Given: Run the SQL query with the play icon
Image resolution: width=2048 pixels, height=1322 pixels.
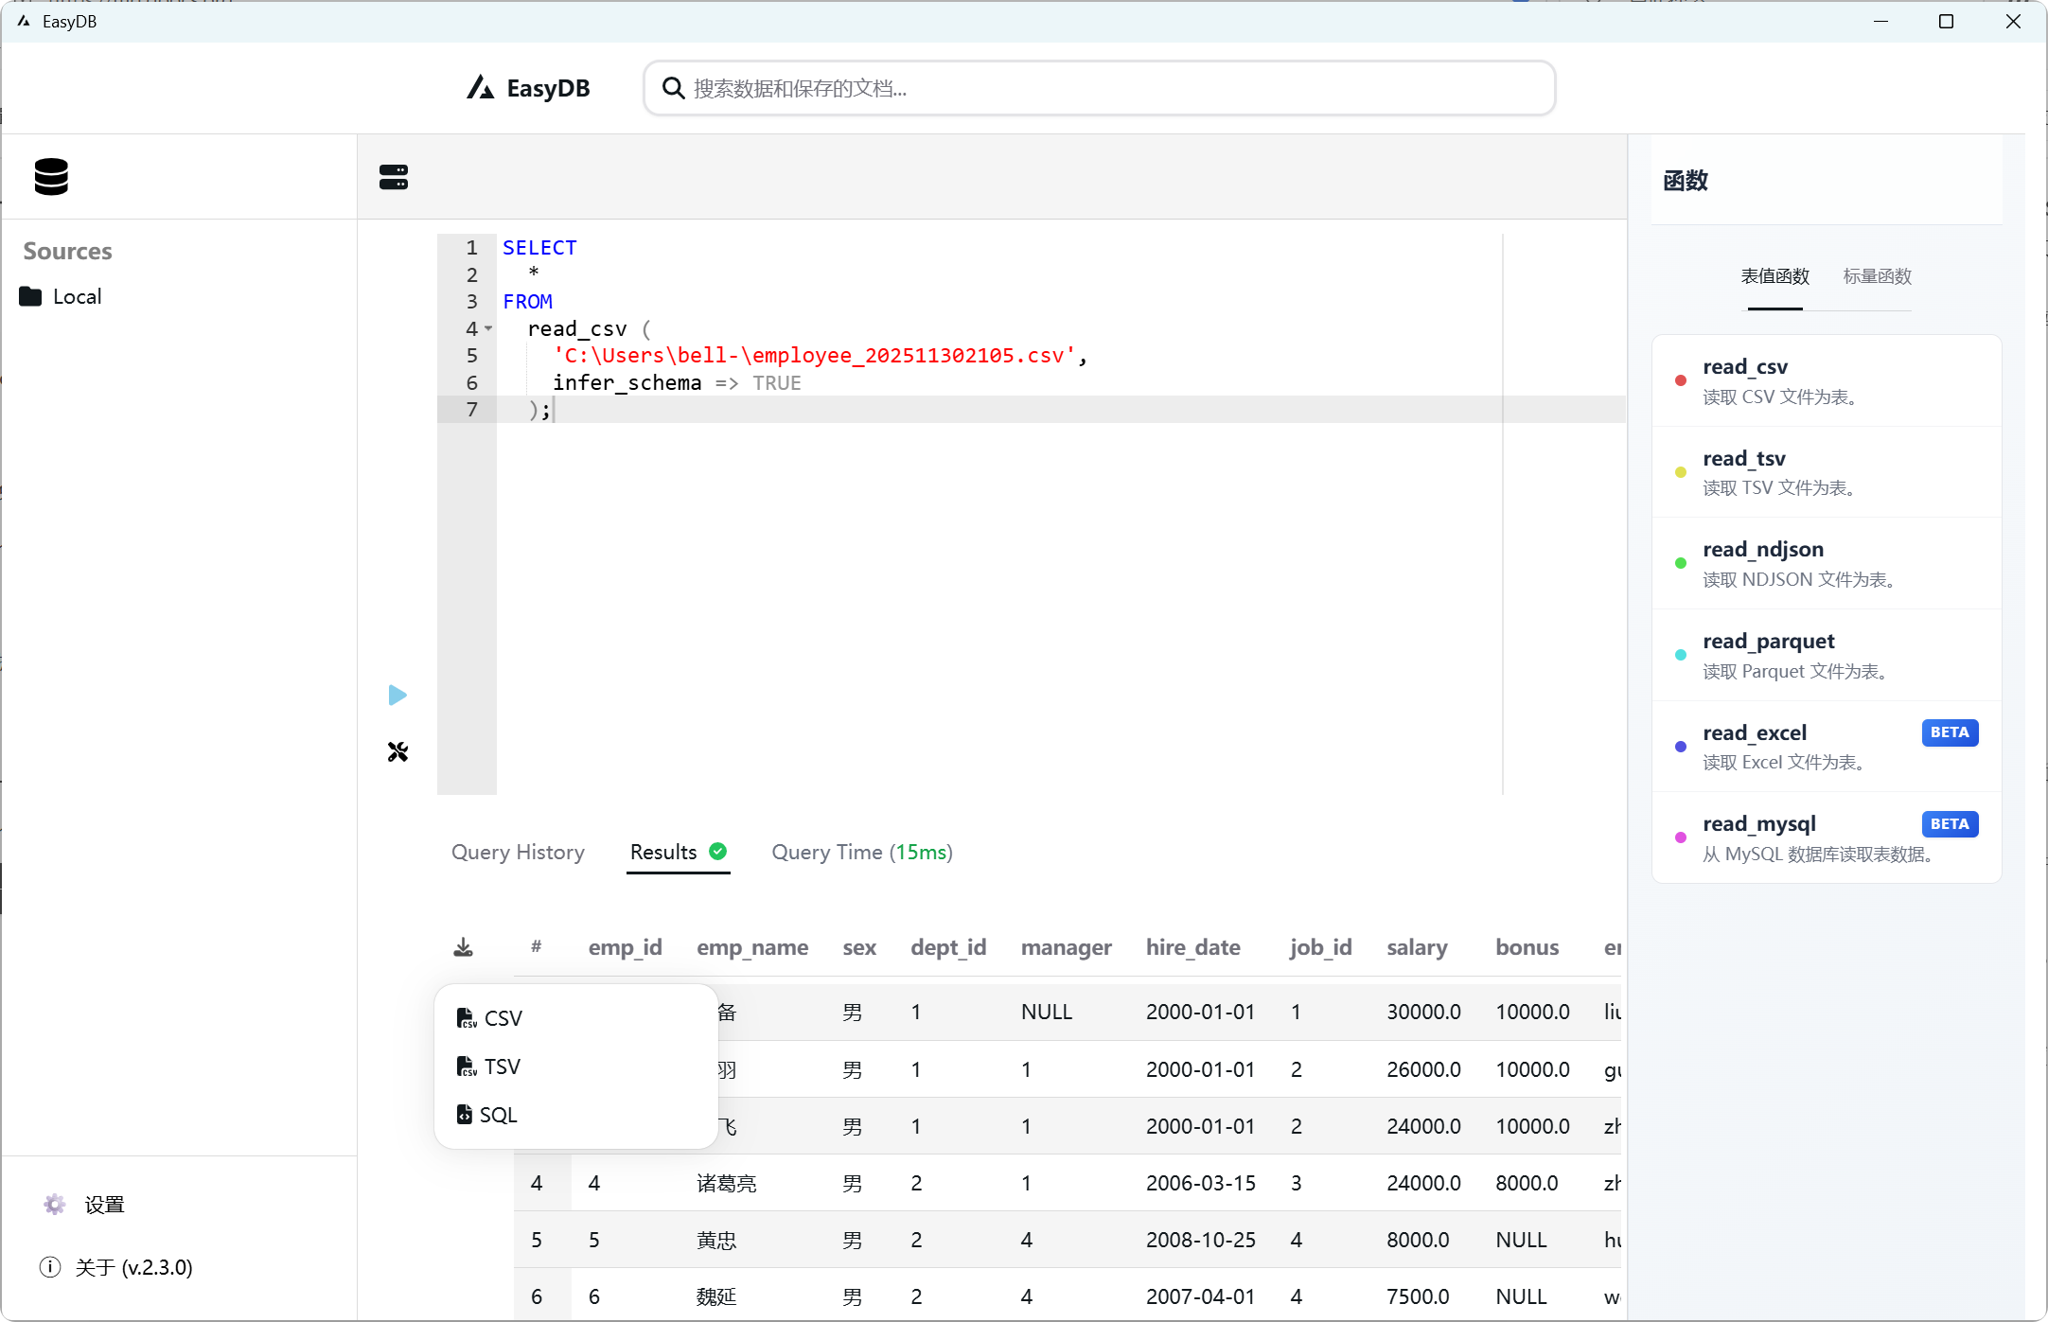Looking at the screenshot, I should tap(397, 696).
